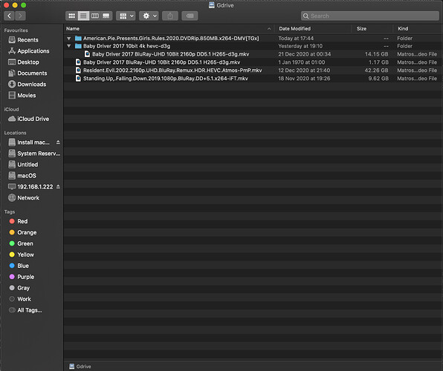Switch to column view in toolbar
Viewport: 443px width, 371px height.
tap(95, 16)
